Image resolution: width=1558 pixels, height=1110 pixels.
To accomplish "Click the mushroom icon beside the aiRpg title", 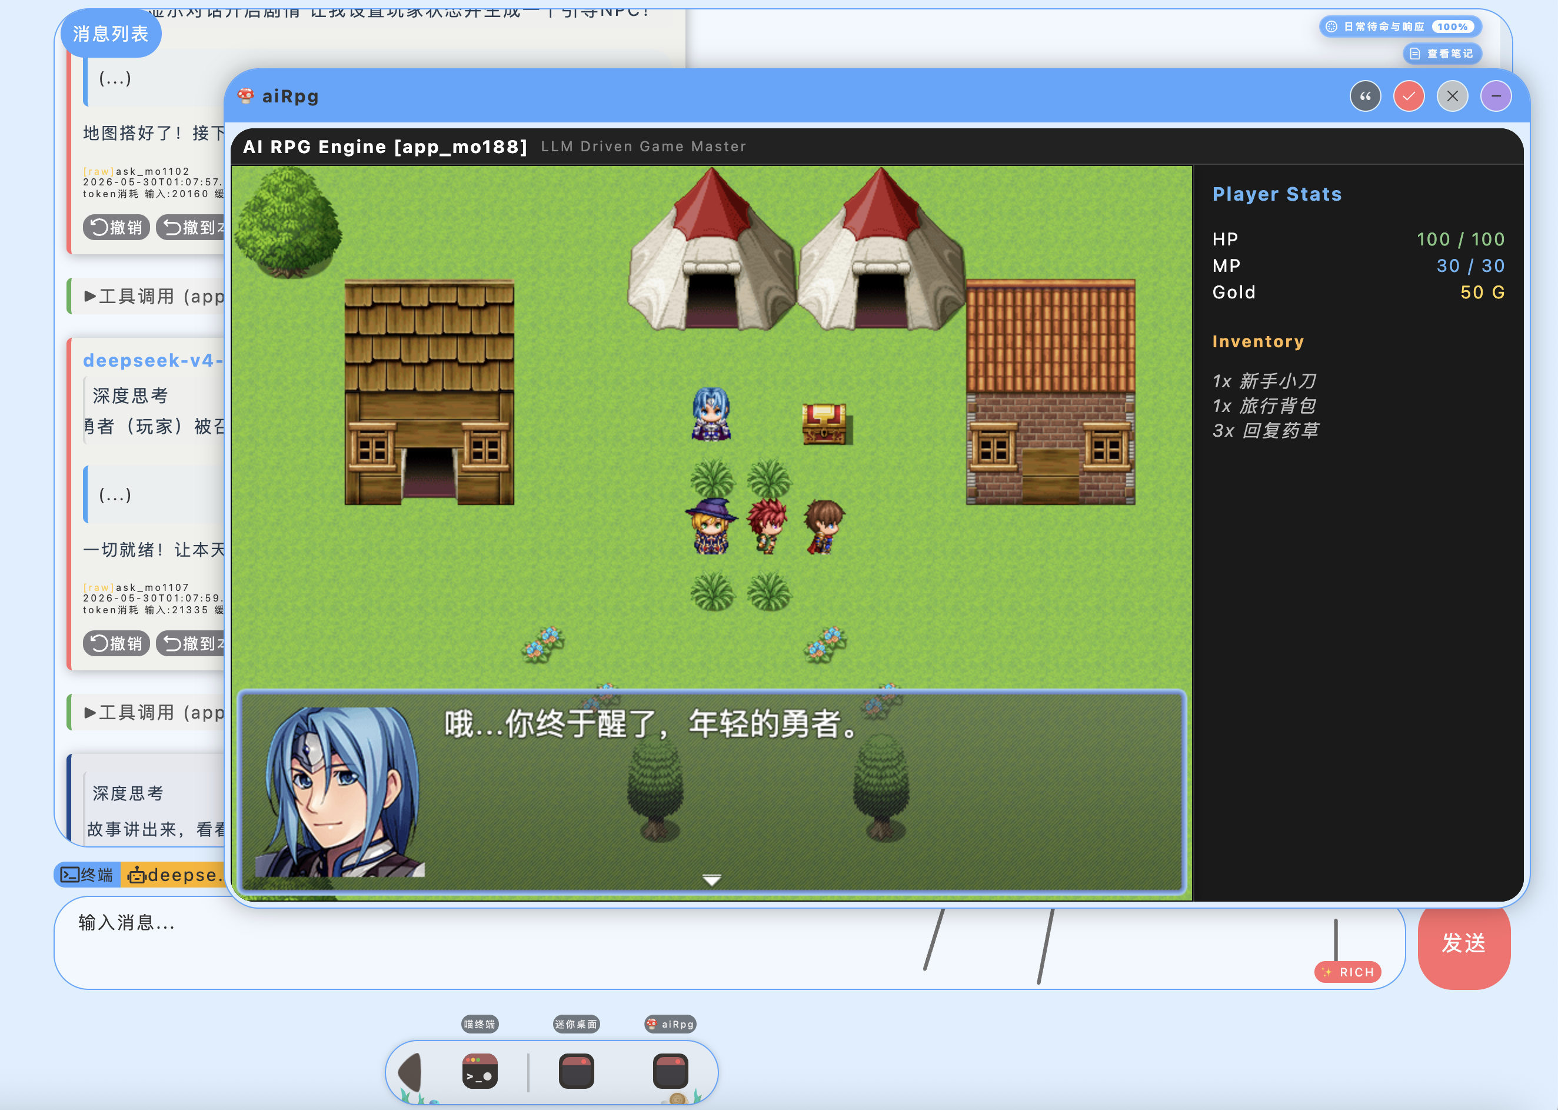I will click(x=245, y=96).
